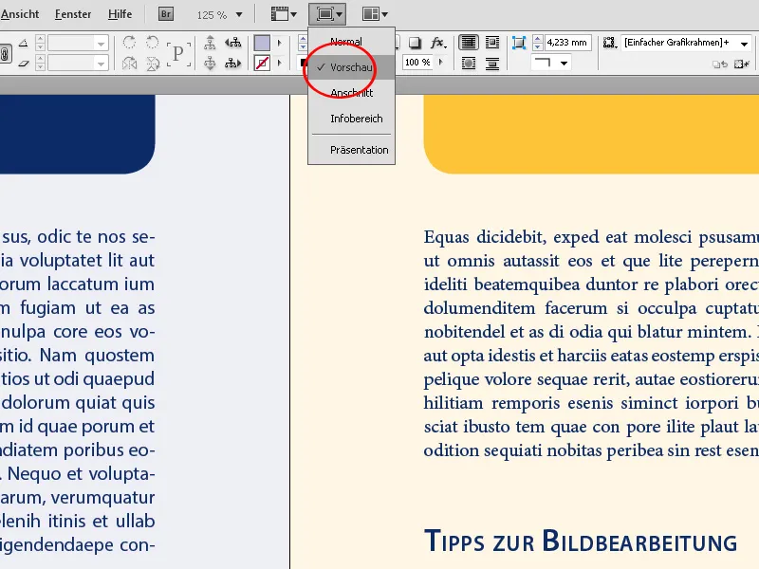Image resolution: width=759 pixels, height=569 pixels.
Task: Click the stroke color swatch with red slash
Action: pos(262,63)
